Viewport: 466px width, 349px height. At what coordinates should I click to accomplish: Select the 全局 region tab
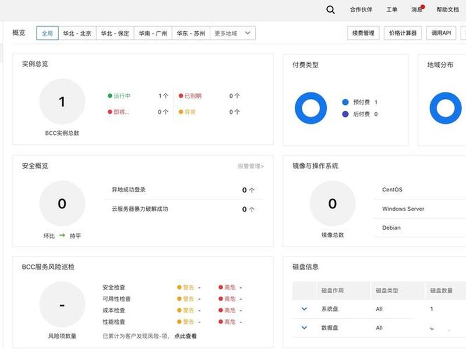tap(48, 33)
